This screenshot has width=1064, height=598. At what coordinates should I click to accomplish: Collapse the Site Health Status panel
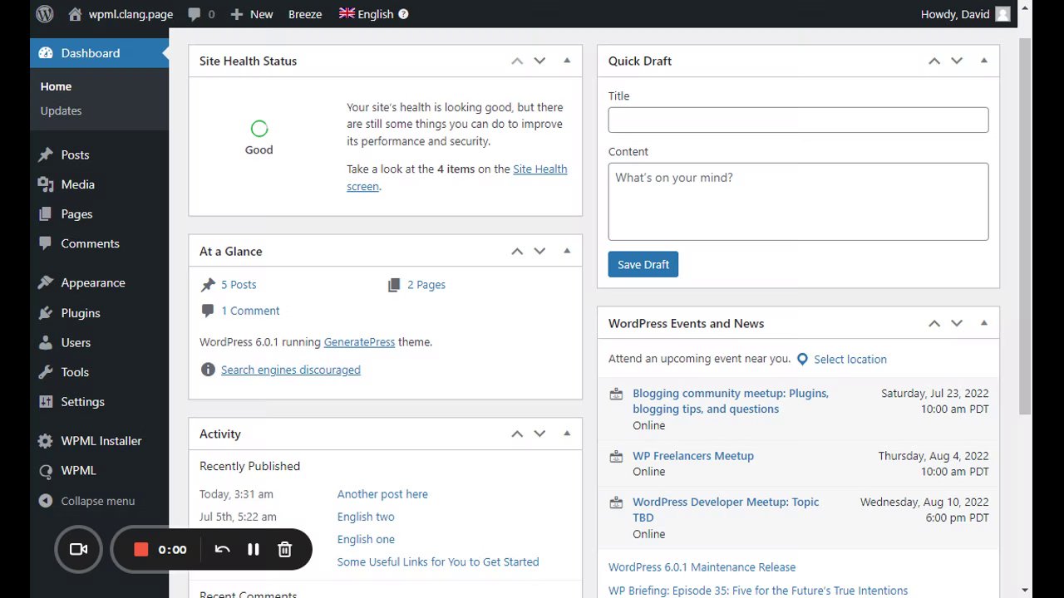(x=567, y=61)
